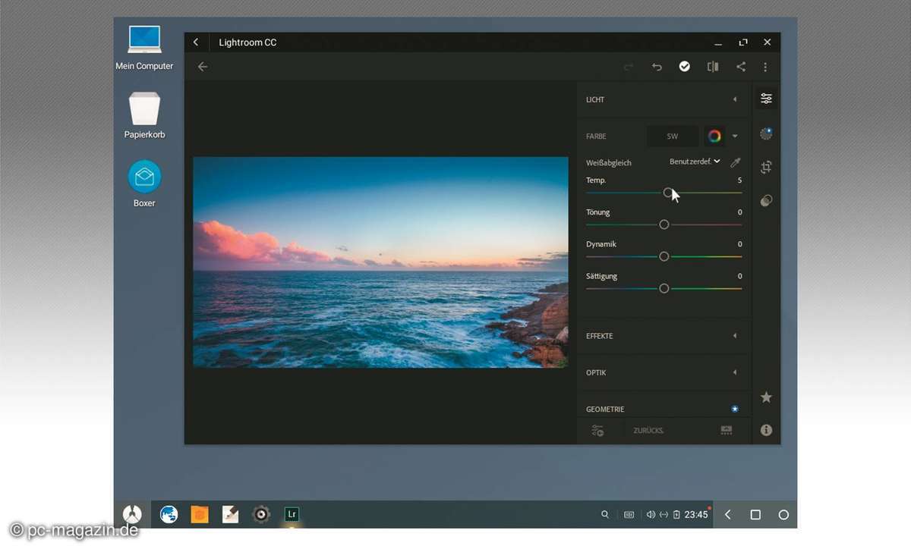Click the circle home button in taskbar

click(x=783, y=515)
